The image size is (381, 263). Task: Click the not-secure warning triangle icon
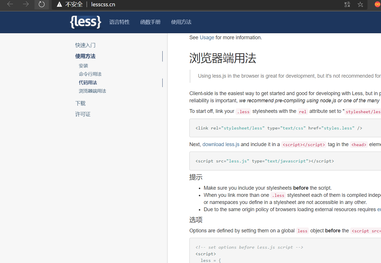click(x=59, y=4)
